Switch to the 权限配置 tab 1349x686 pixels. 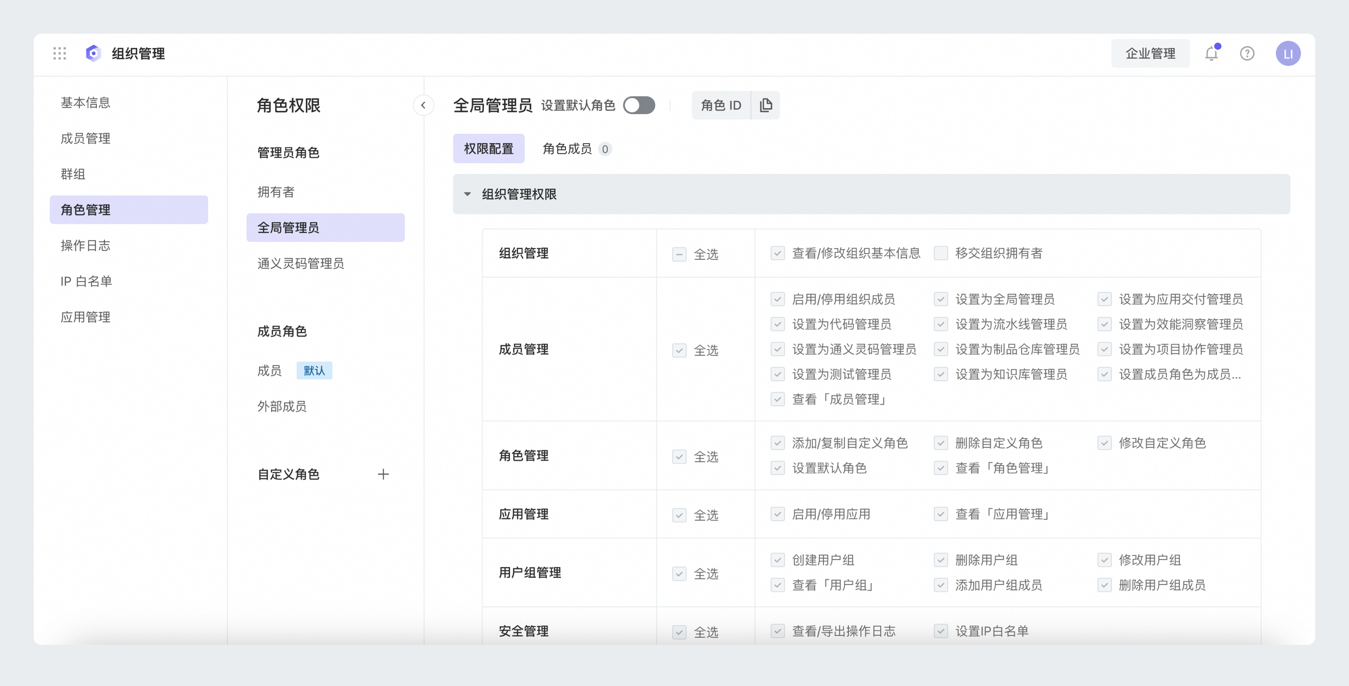coord(489,149)
